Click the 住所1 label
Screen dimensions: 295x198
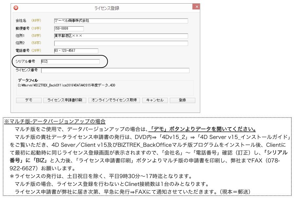click(x=20, y=36)
